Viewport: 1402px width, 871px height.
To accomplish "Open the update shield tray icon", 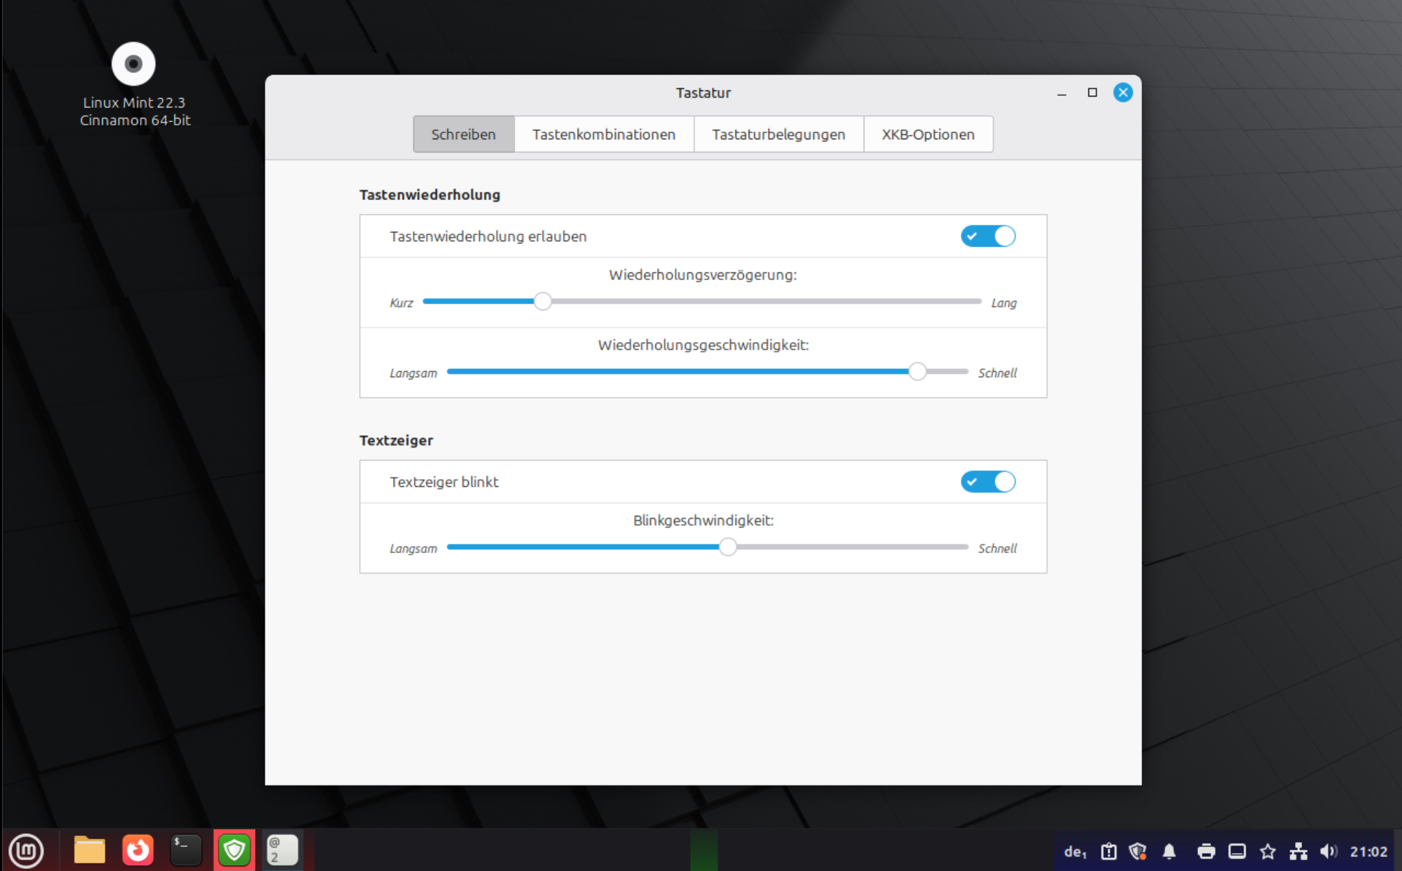I will pos(1138,852).
